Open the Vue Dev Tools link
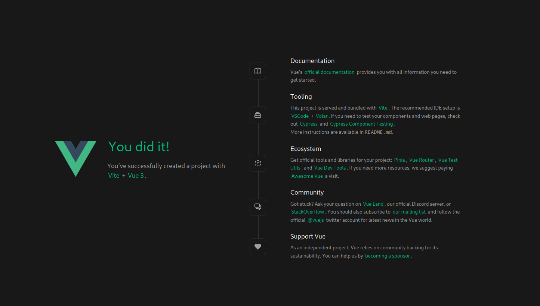 (x=330, y=168)
